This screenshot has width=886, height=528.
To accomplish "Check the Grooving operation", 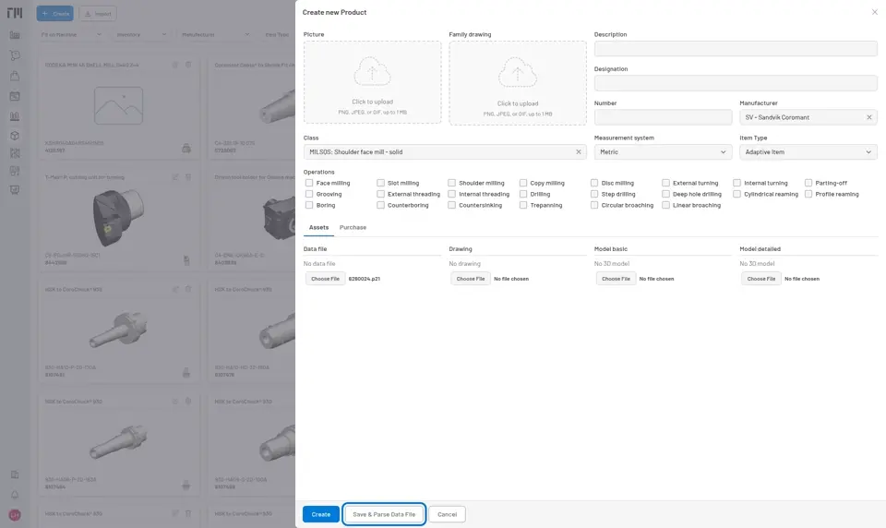I will click(309, 194).
